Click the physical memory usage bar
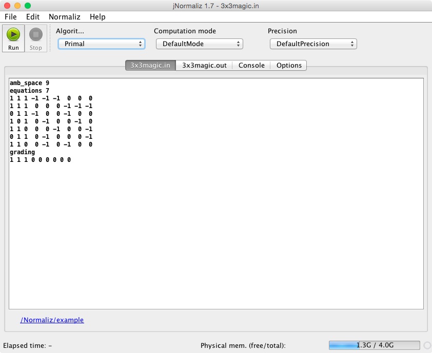This screenshot has width=432, height=353. [x=375, y=345]
